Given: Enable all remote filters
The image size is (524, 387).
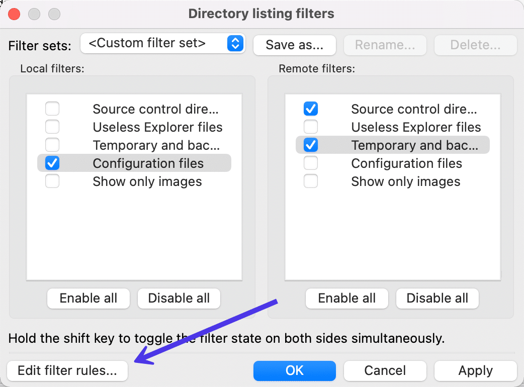Looking at the screenshot, I should coord(346,298).
